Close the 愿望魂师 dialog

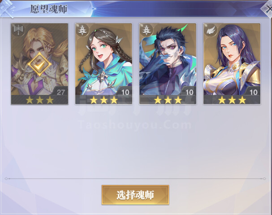[268, 8]
